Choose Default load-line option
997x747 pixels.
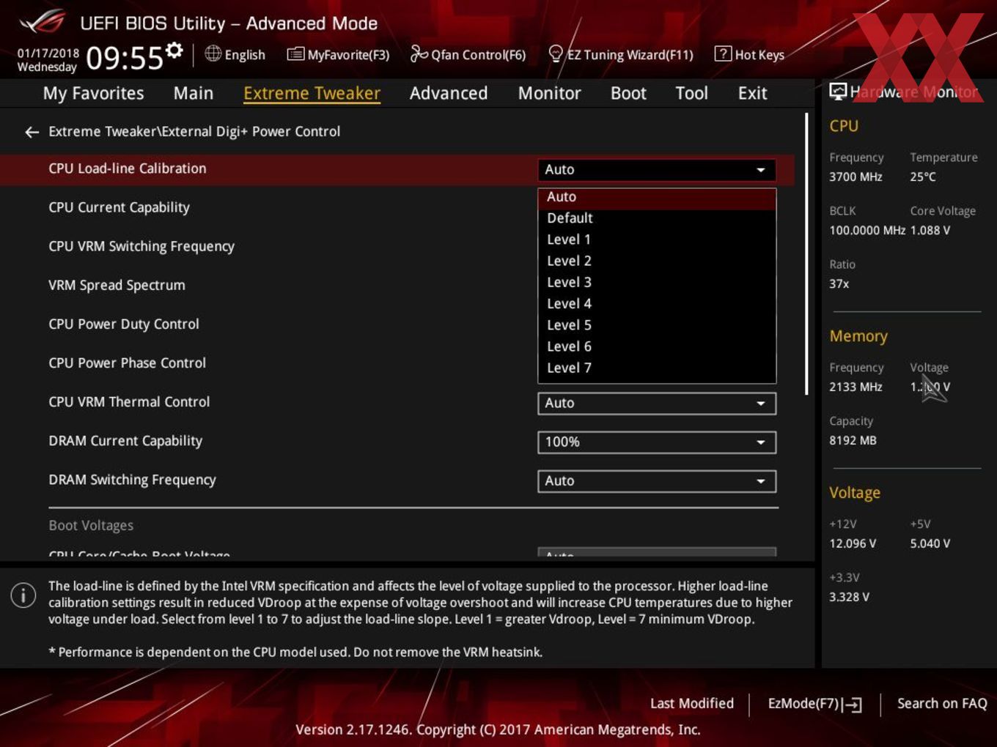657,218
